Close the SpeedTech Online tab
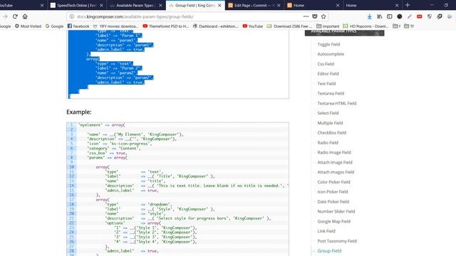 101,5
